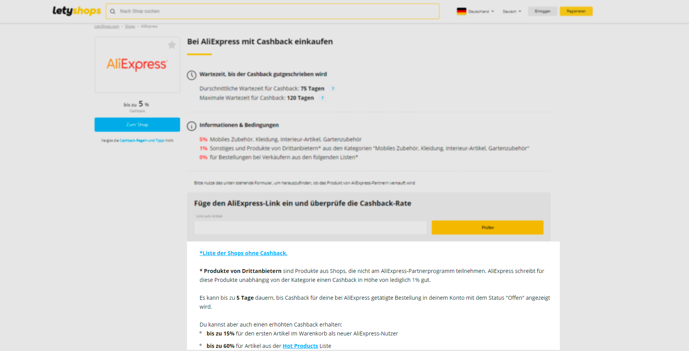Open help tooltip for average wait 75 Tagen

[333, 89]
